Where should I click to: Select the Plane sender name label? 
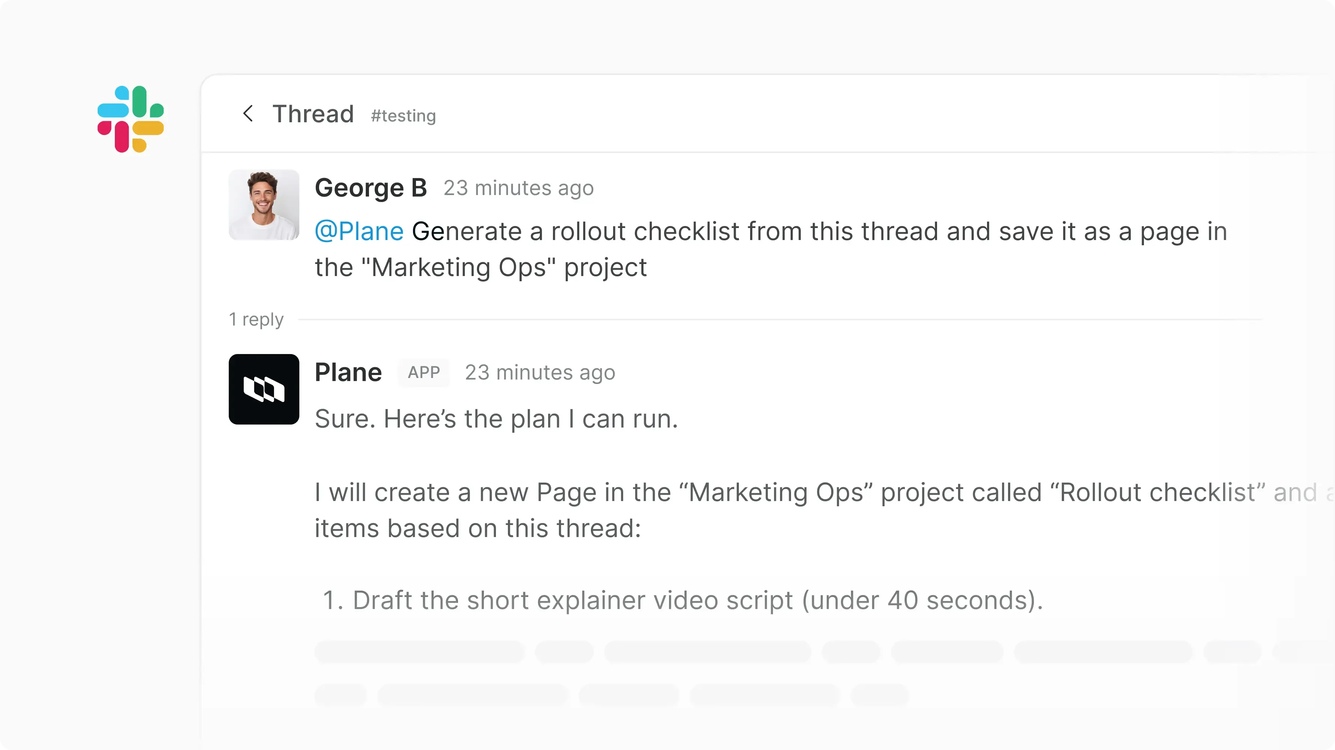(x=348, y=372)
